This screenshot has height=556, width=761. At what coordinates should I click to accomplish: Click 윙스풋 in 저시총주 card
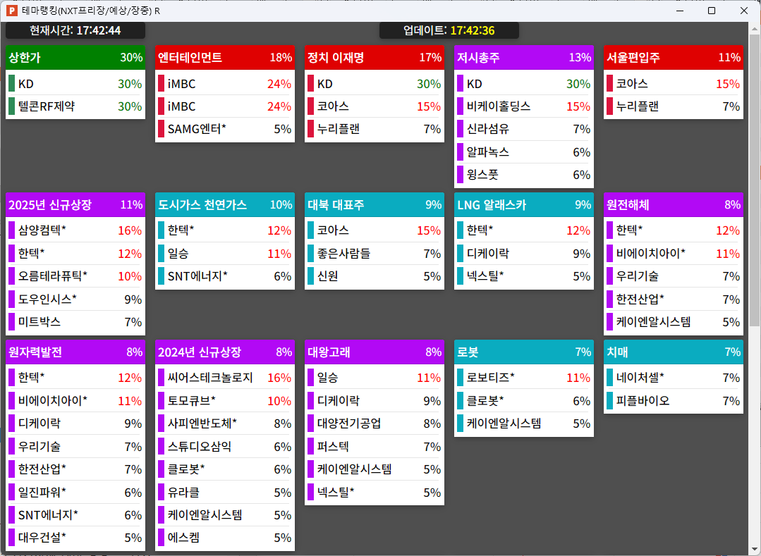[x=524, y=175]
